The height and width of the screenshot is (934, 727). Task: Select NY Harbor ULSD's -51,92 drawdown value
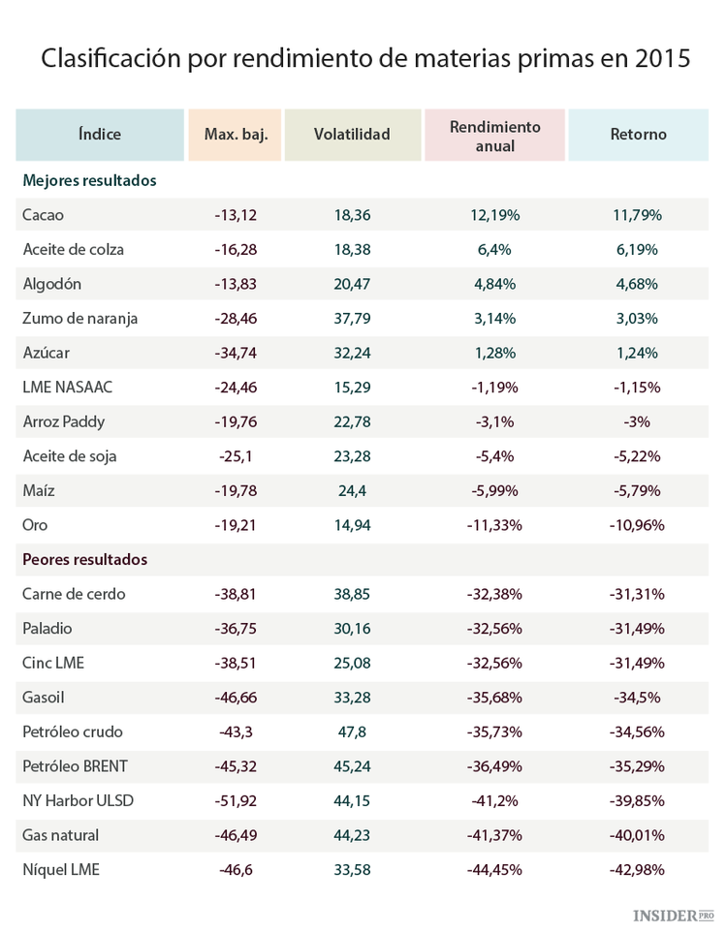tap(236, 800)
